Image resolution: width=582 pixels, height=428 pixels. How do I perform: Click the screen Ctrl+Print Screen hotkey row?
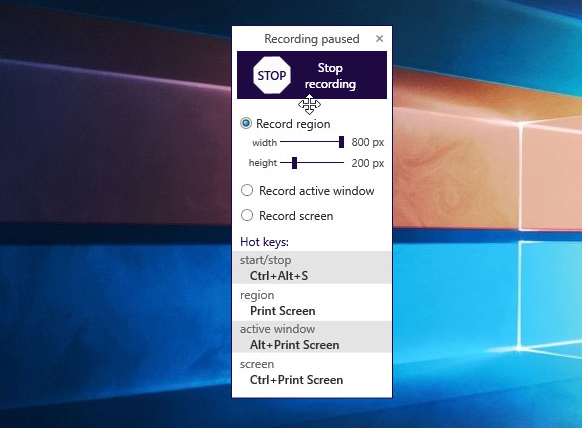312,372
